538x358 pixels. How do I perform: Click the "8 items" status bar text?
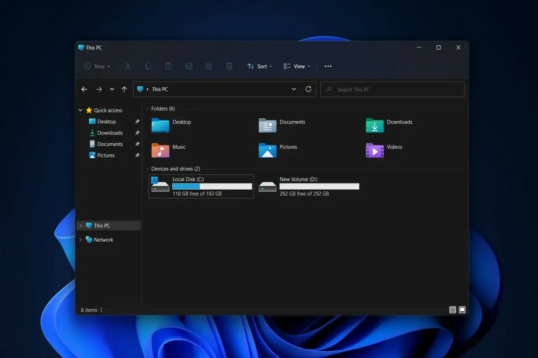pyautogui.click(x=89, y=310)
